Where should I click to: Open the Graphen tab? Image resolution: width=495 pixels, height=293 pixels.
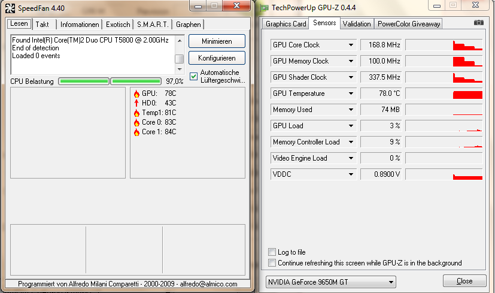(x=189, y=25)
